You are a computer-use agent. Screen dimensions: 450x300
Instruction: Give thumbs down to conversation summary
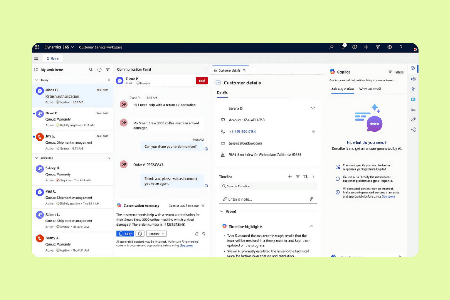point(204,234)
